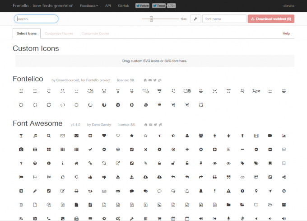Select the solid envelope icon
Screen dimensions: 307x221
point(76,136)
